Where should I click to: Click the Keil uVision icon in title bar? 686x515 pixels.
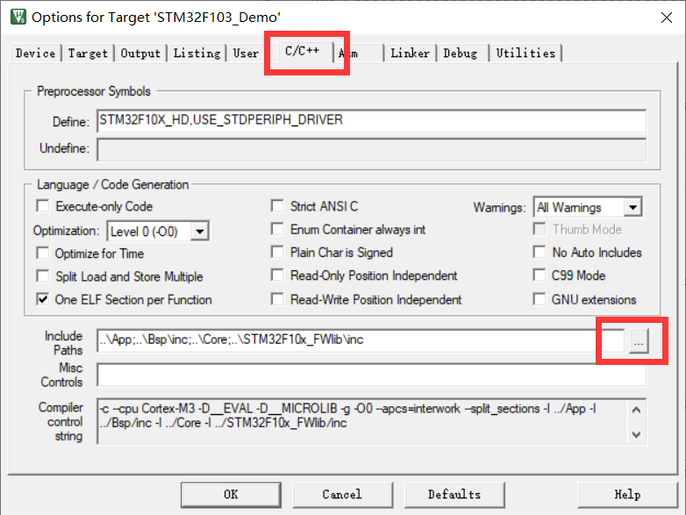pos(18,17)
